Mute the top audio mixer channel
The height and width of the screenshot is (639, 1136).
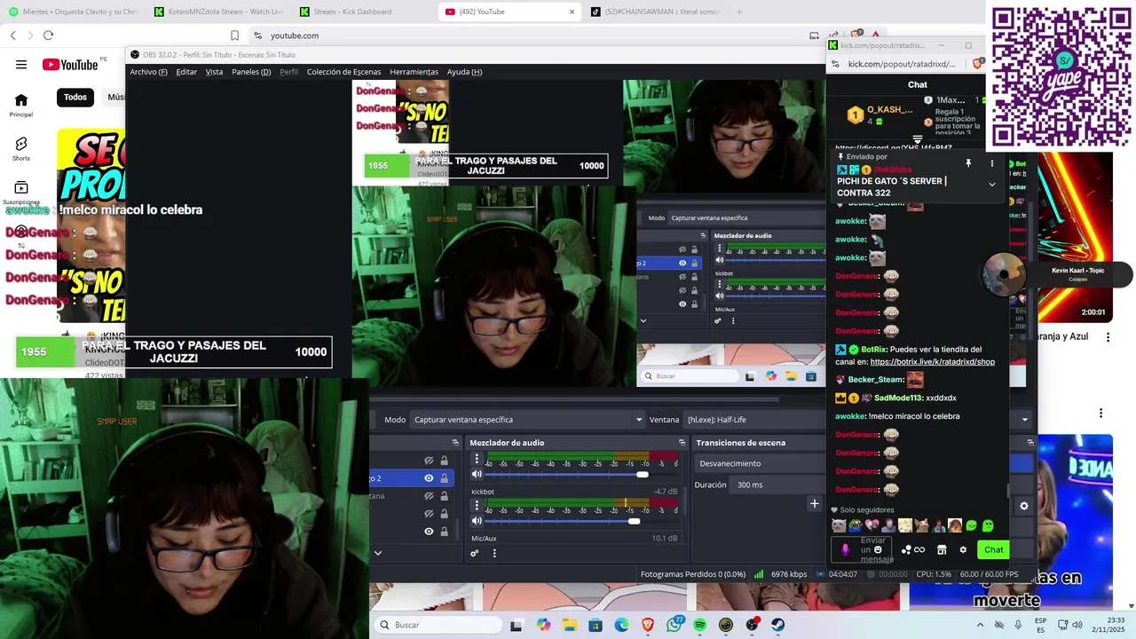[x=477, y=474]
